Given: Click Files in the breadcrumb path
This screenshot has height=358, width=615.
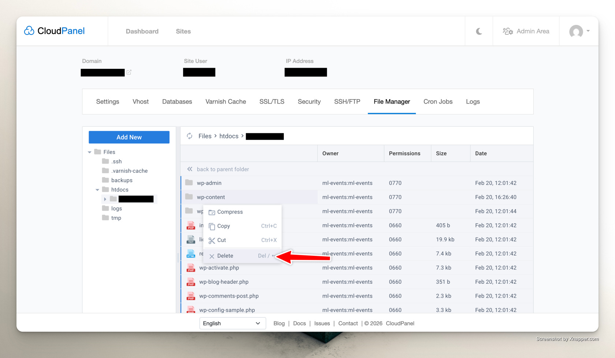Looking at the screenshot, I should [205, 136].
